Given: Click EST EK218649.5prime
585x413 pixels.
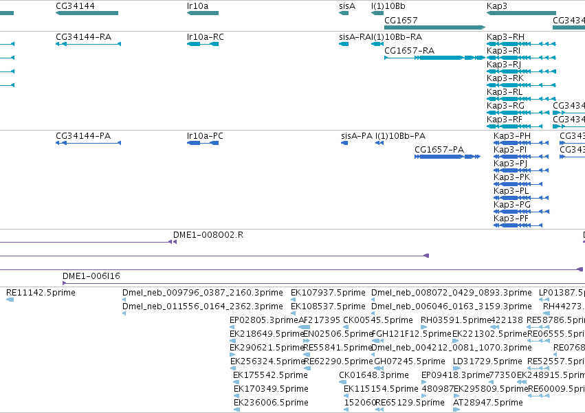Looking at the screenshot, I should click(x=233, y=341).
